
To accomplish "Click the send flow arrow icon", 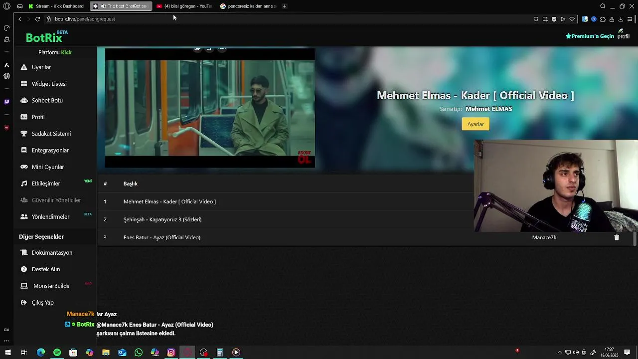I will pyautogui.click(x=563, y=19).
